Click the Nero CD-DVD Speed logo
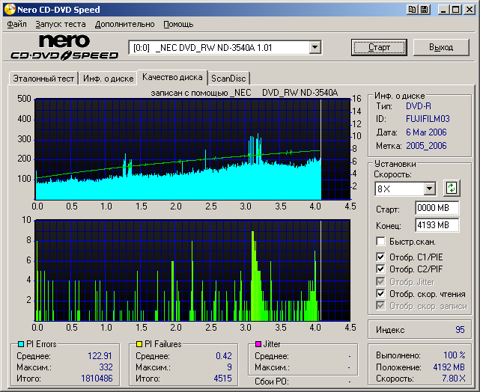The height and width of the screenshot is (392, 480). tap(64, 46)
